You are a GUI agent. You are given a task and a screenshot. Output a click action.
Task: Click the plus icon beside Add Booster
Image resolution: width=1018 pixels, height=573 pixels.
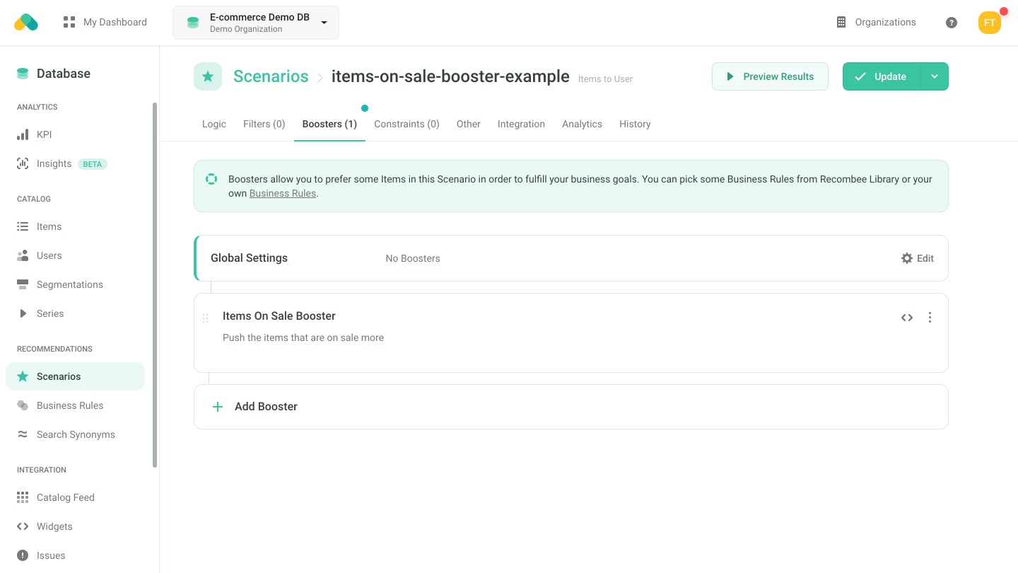(218, 407)
